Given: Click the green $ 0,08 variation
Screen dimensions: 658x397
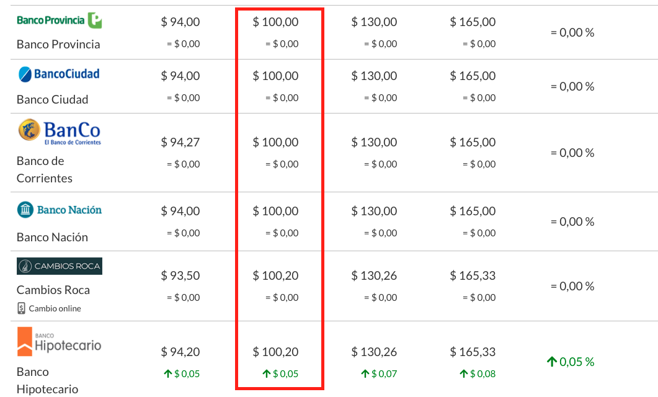Looking at the screenshot, I should point(478,373).
